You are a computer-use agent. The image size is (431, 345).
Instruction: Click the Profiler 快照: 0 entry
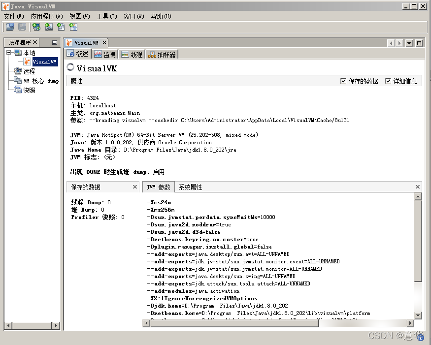(x=98, y=217)
